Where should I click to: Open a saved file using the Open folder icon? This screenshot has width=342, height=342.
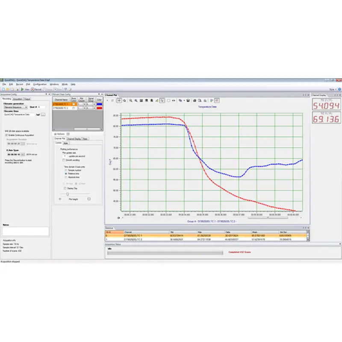[7, 89]
